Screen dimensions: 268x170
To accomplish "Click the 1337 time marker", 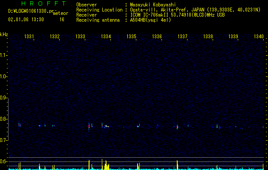I will point(182,36).
